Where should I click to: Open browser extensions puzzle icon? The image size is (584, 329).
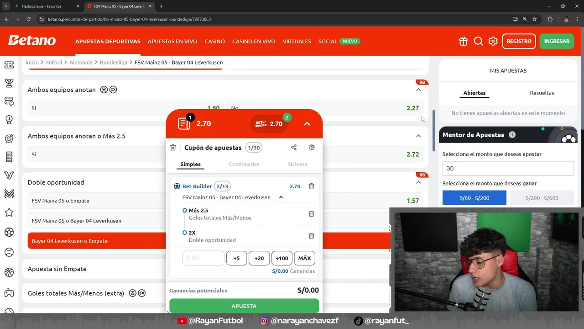(550, 19)
